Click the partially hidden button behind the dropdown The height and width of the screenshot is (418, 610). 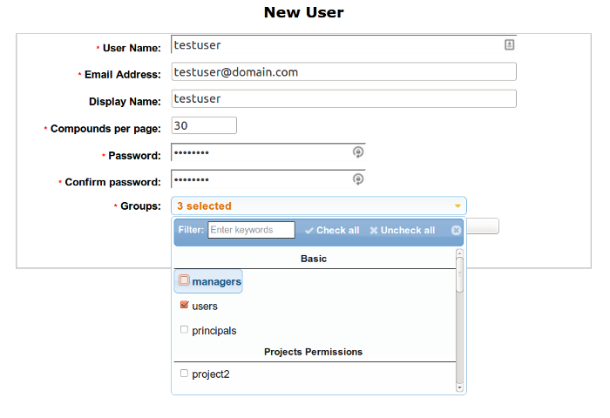[x=483, y=226]
